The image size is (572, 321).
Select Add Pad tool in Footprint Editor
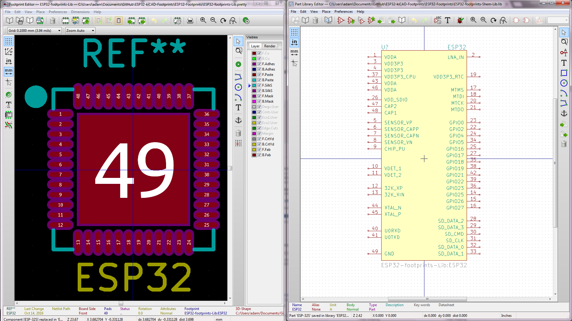point(238,64)
